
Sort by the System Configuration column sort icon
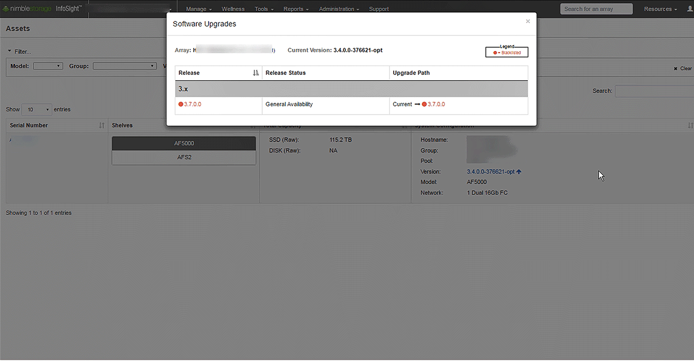pyautogui.click(x=691, y=125)
